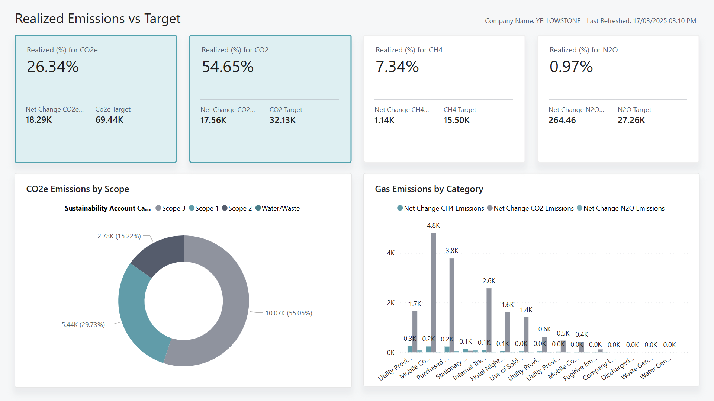Viewport: 714px width, 401px height.
Task: Click the Scope 3 legend marker
Action: click(x=158, y=208)
